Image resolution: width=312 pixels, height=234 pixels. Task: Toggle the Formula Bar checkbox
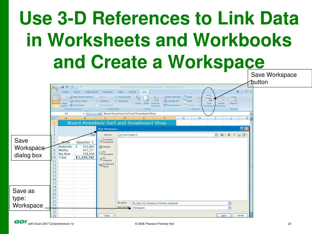tap(116, 97)
